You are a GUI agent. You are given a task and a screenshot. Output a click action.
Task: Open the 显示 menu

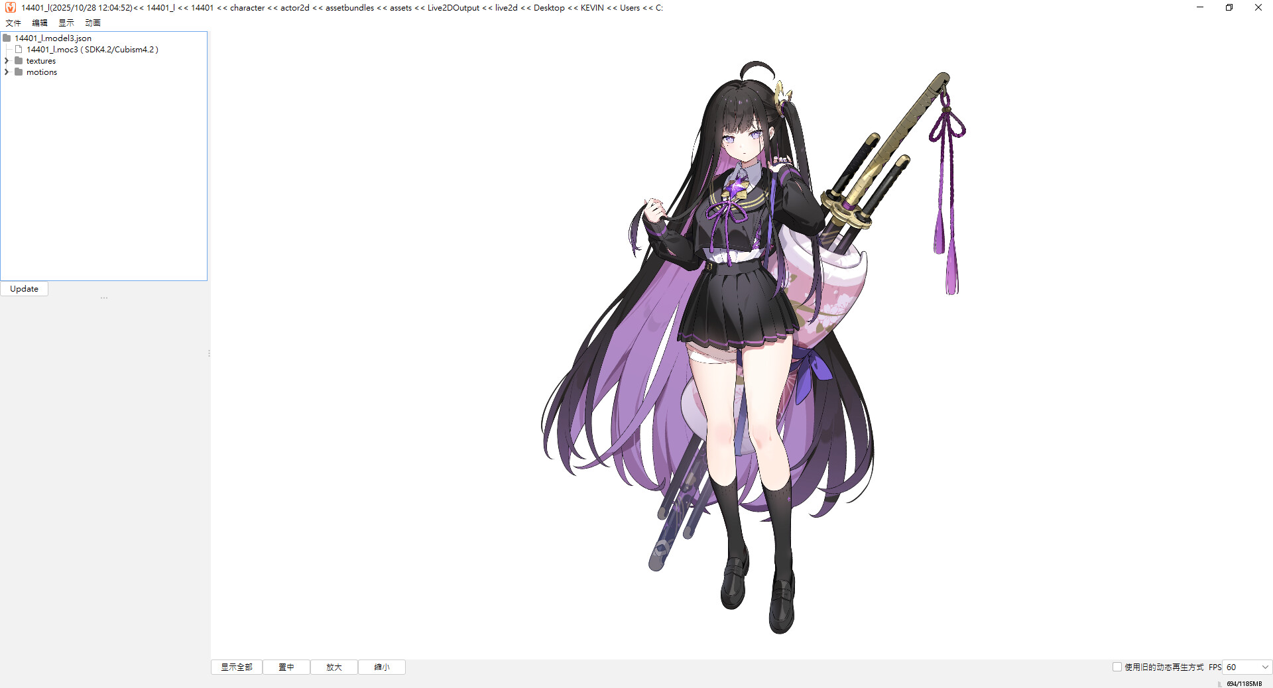click(x=66, y=23)
